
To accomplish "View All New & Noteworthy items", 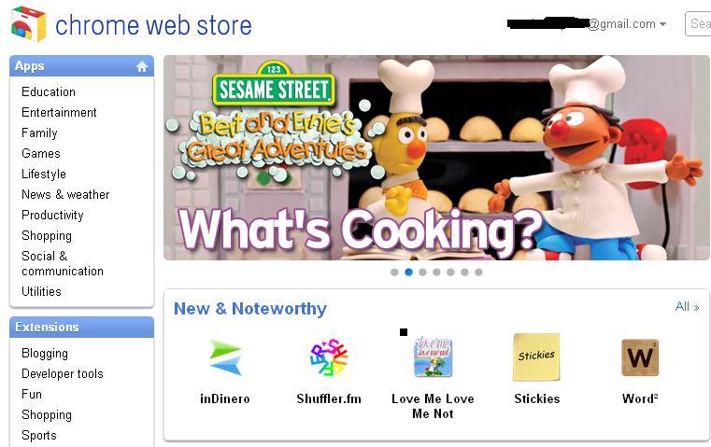I will [687, 307].
